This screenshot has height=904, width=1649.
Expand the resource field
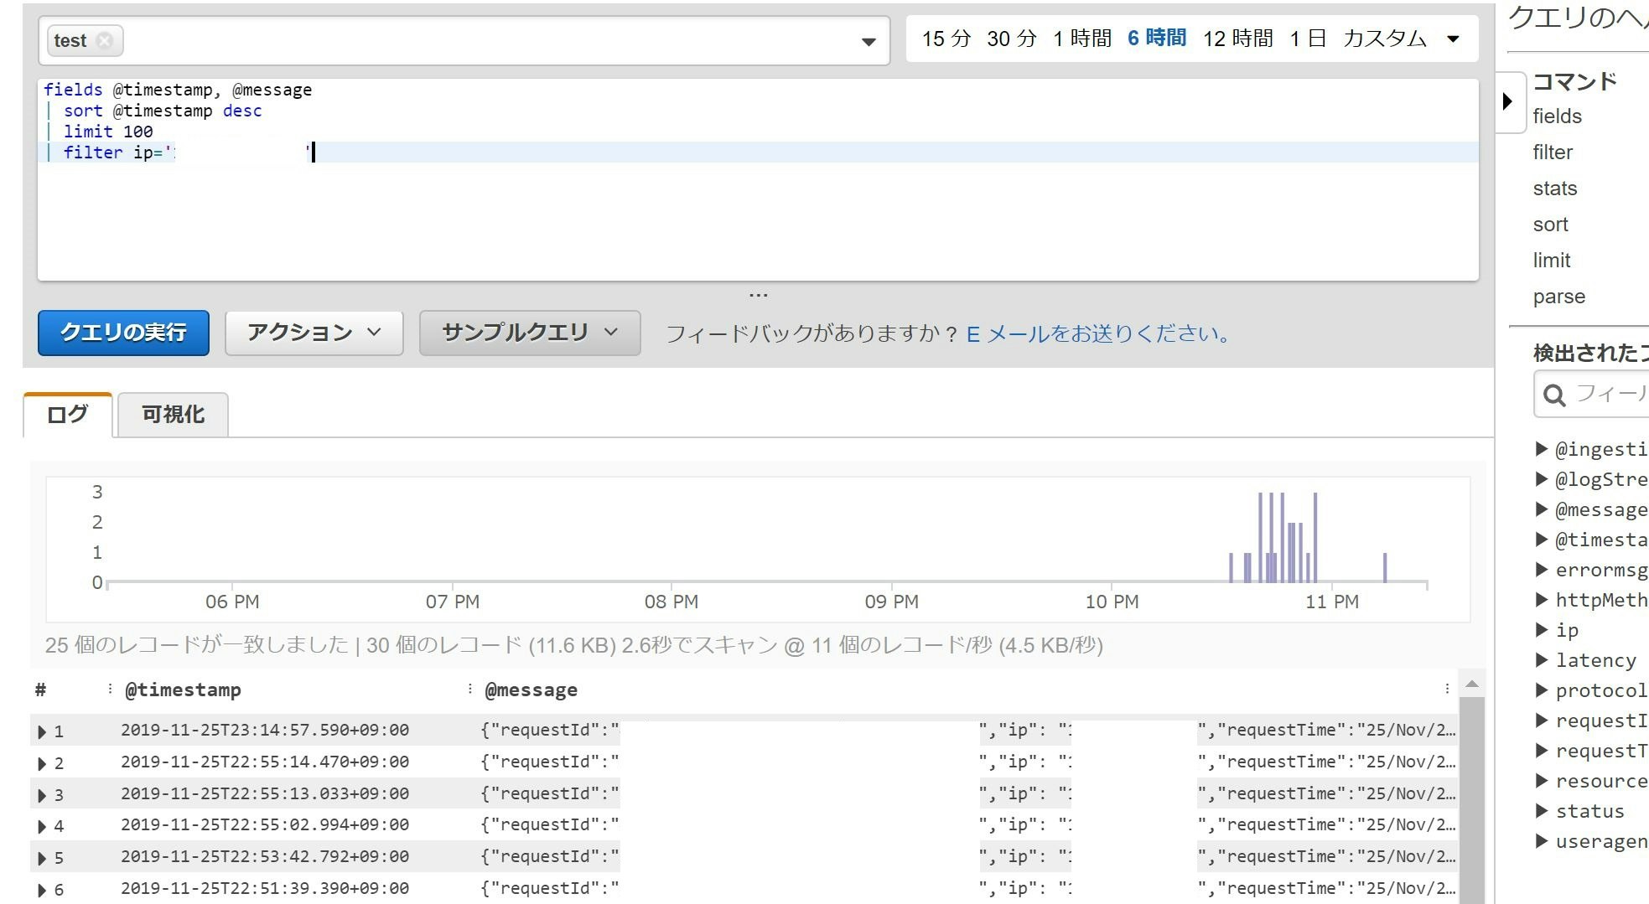(x=1541, y=781)
